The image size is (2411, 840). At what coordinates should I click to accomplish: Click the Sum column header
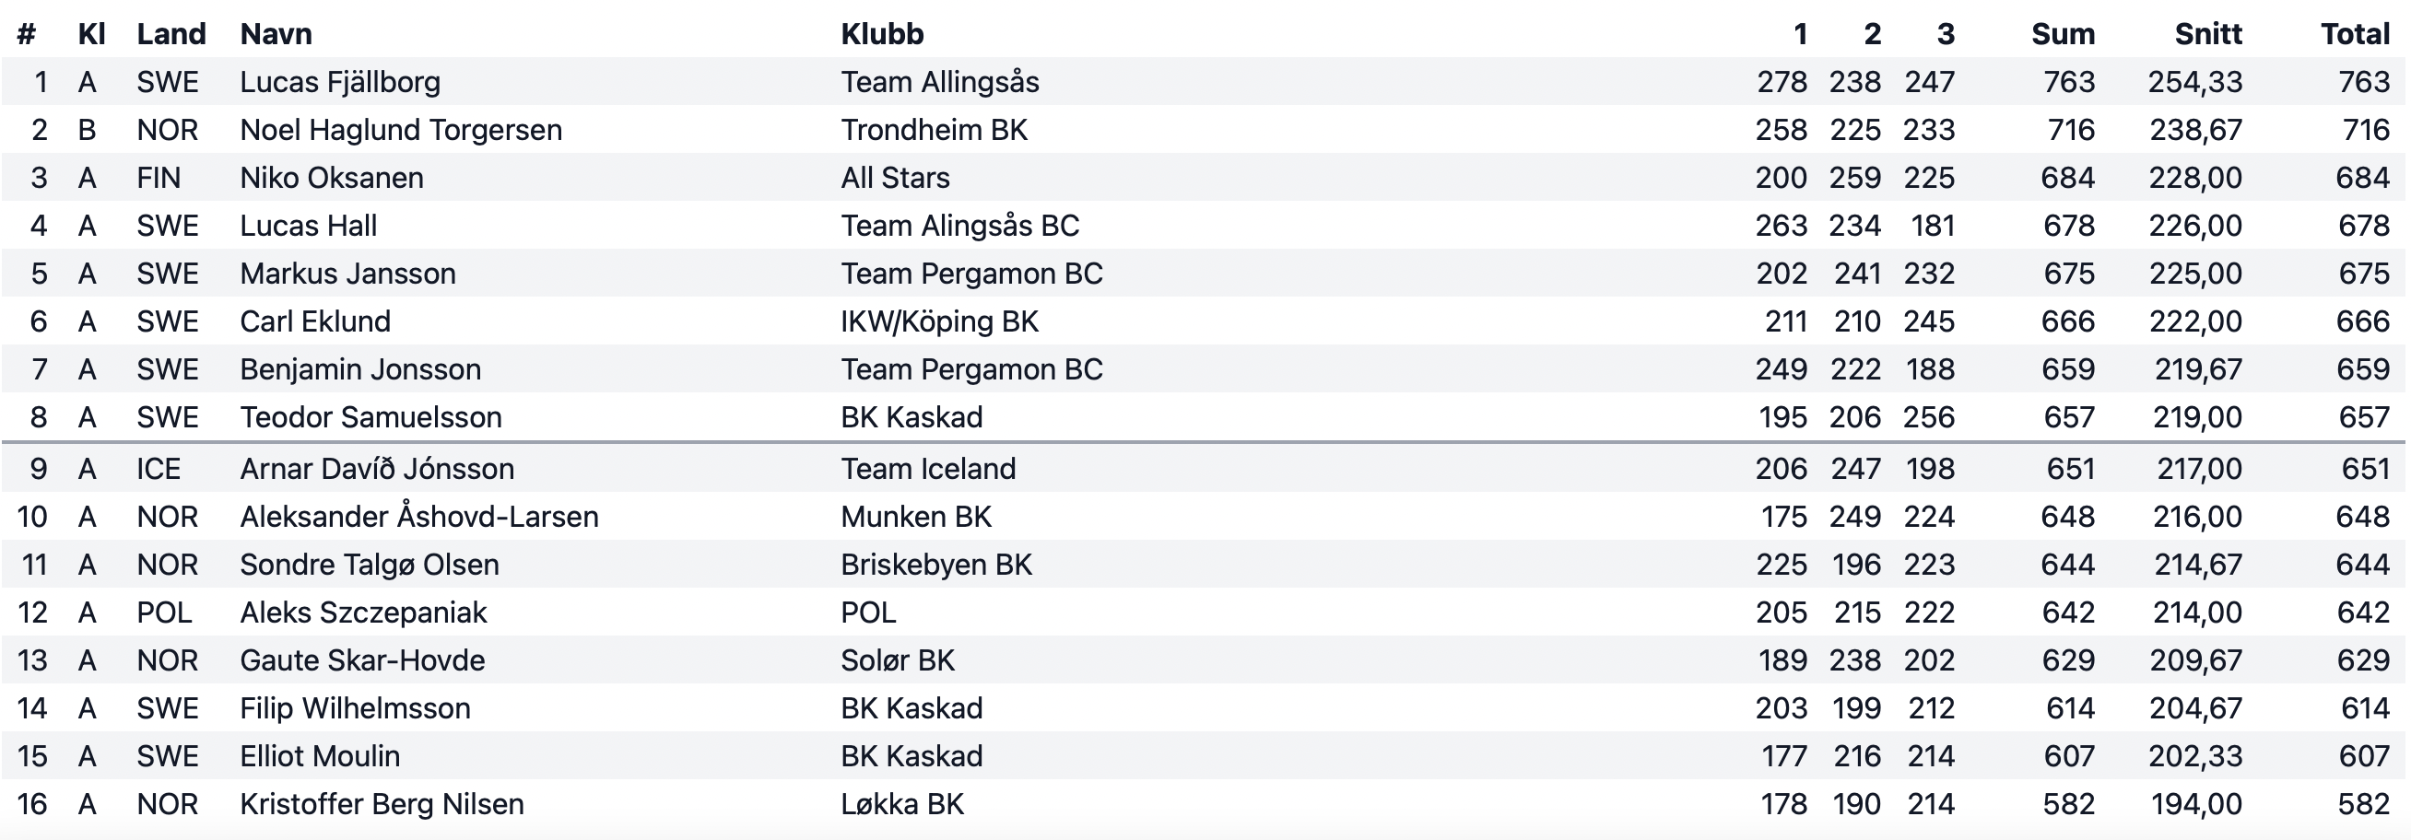tap(2063, 35)
